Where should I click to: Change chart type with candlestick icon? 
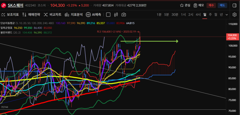point(116,15)
